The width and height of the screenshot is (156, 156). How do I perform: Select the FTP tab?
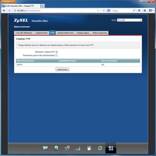click(52, 33)
